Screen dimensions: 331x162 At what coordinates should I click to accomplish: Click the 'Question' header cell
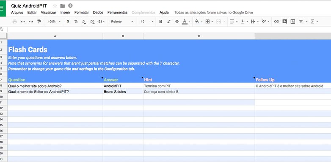(x=55, y=80)
